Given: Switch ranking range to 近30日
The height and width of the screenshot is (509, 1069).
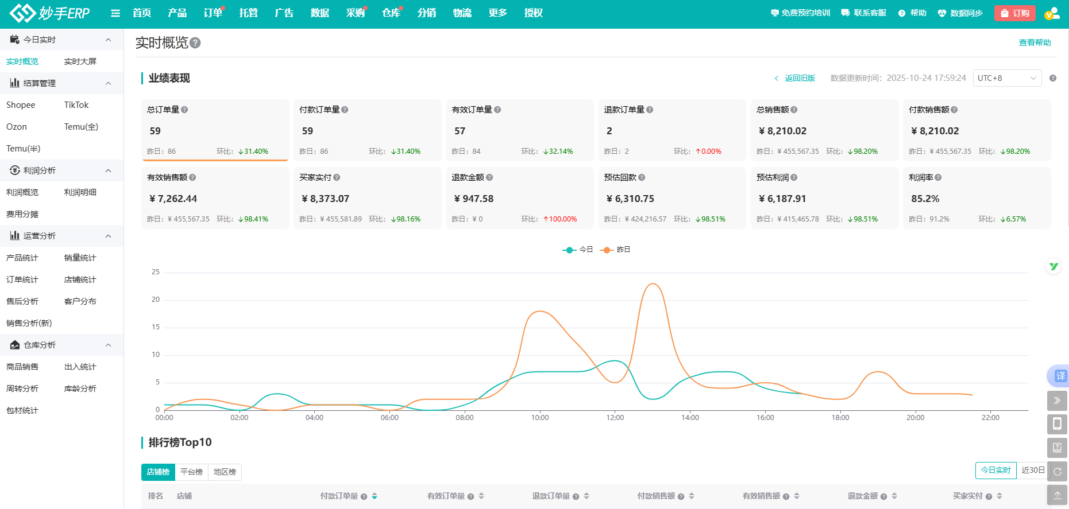Looking at the screenshot, I should [1032, 471].
